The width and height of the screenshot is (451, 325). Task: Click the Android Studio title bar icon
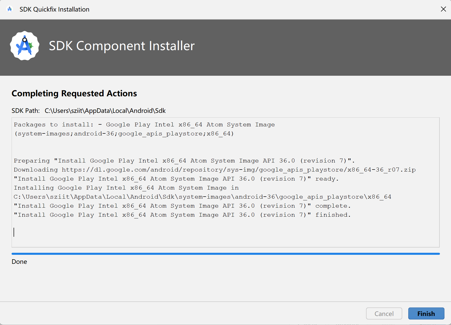click(x=10, y=9)
